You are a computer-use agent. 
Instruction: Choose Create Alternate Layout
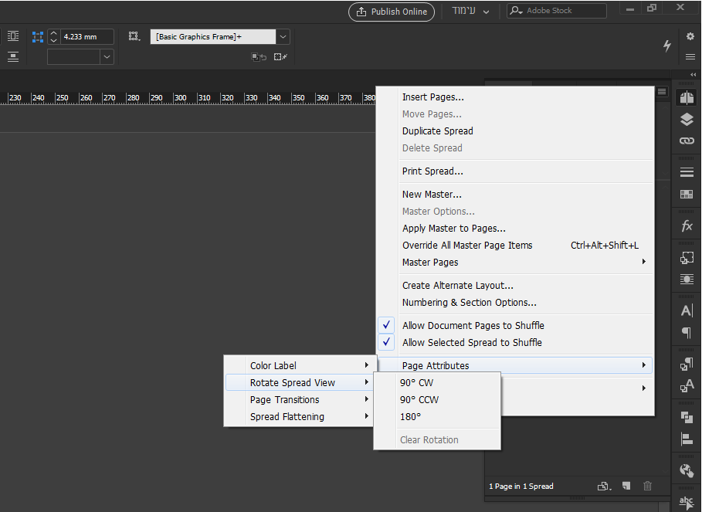515,286
